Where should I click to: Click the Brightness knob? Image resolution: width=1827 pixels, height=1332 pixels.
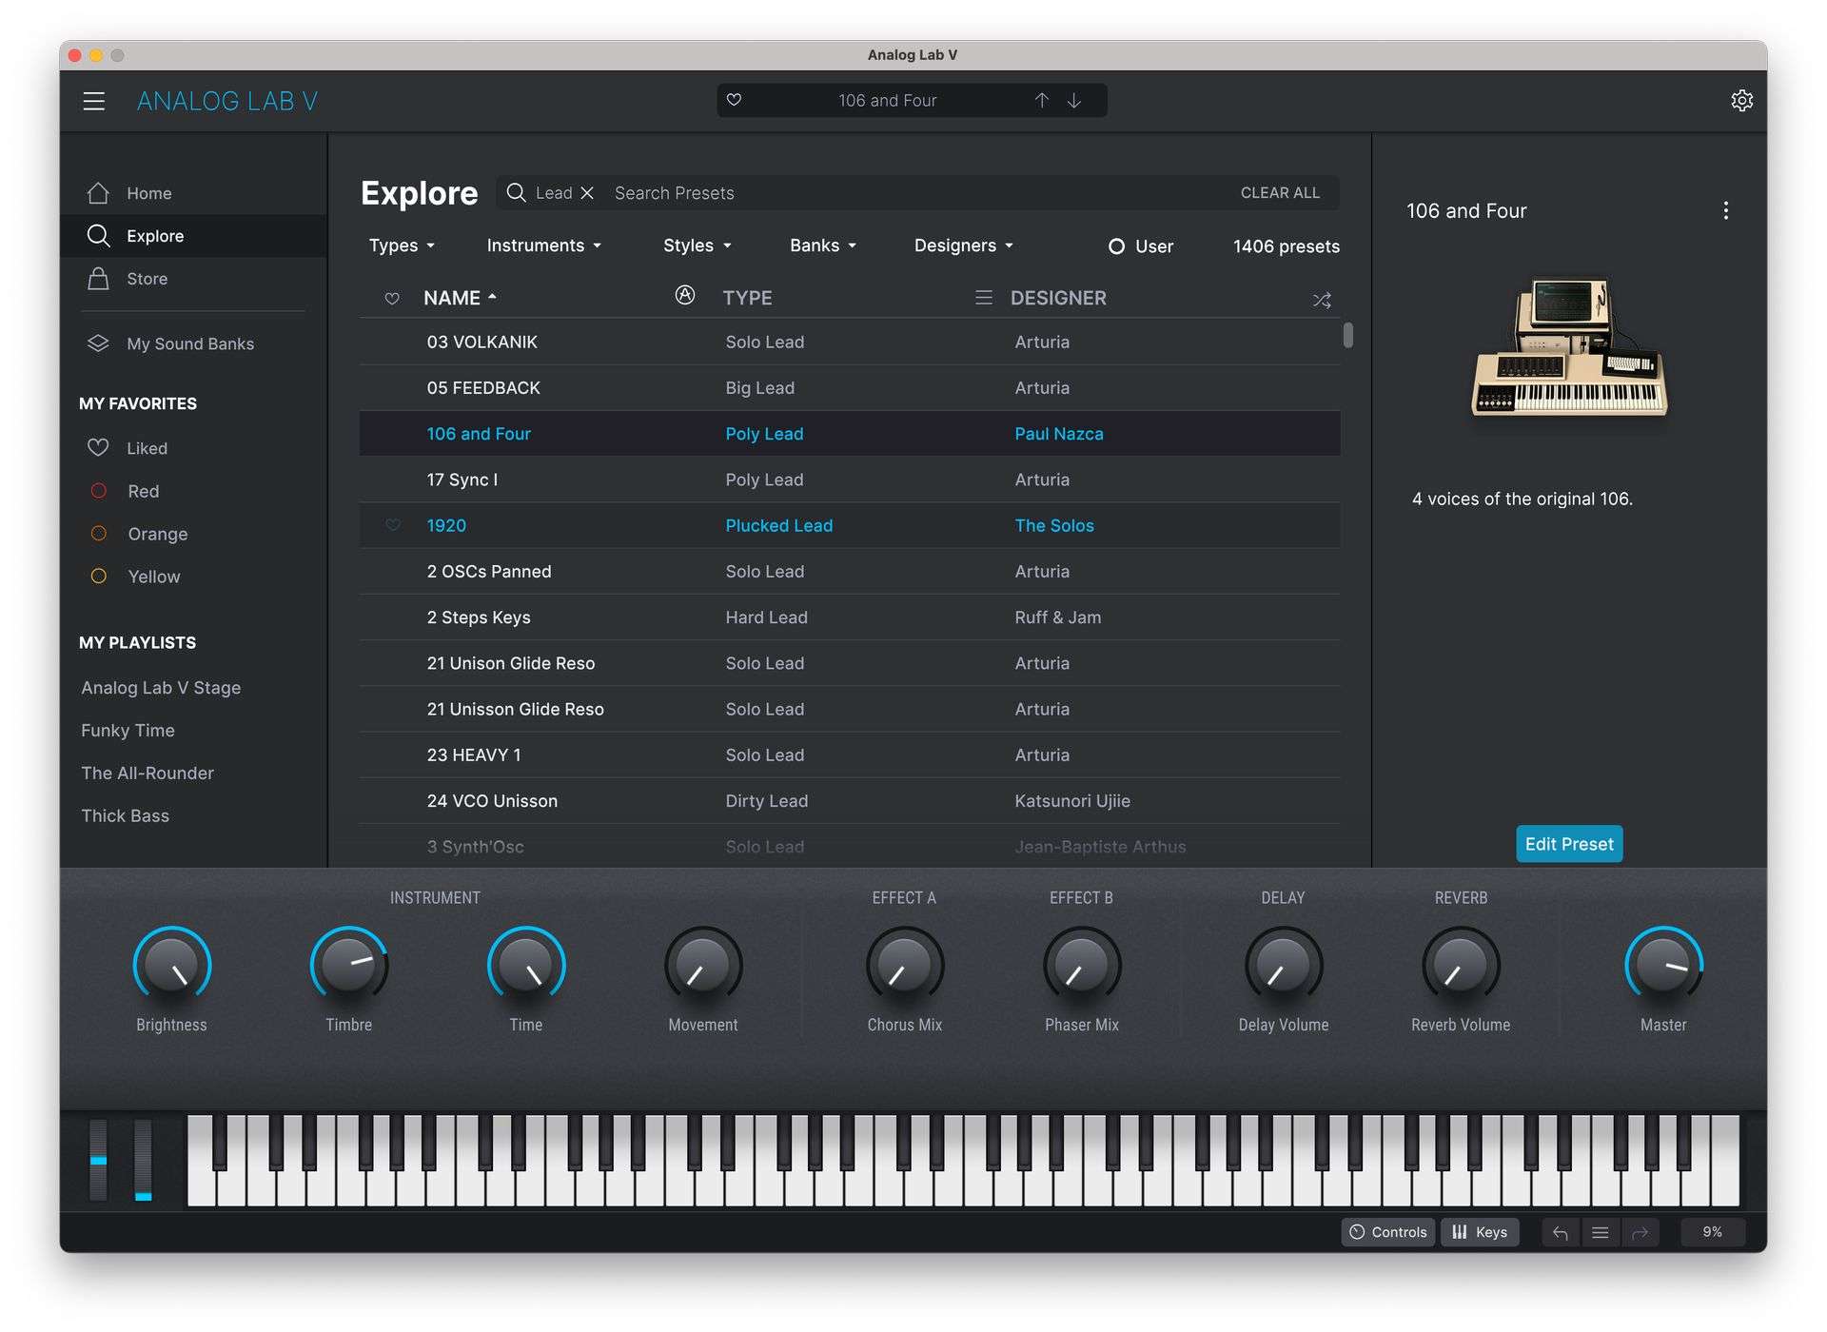pyautogui.click(x=171, y=965)
